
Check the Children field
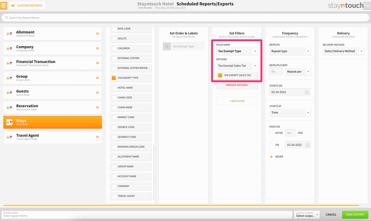(x=114, y=48)
